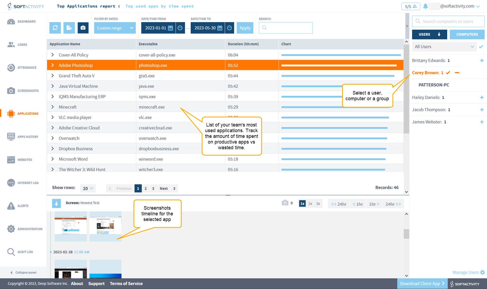Set screenshot zoom to 3x
This screenshot has width=487, height=289.
coord(318,204)
